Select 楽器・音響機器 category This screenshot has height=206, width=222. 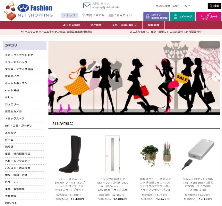click(15, 189)
